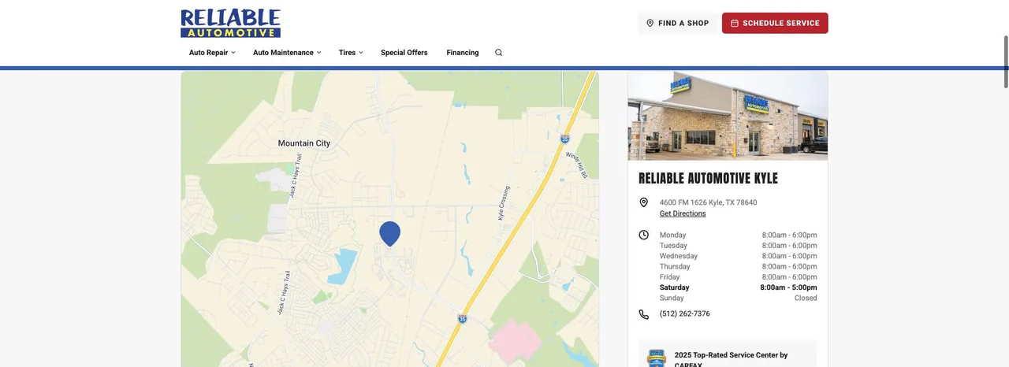Expand the Auto Repair dropdown menu
The height and width of the screenshot is (367, 1009).
point(212,53)
